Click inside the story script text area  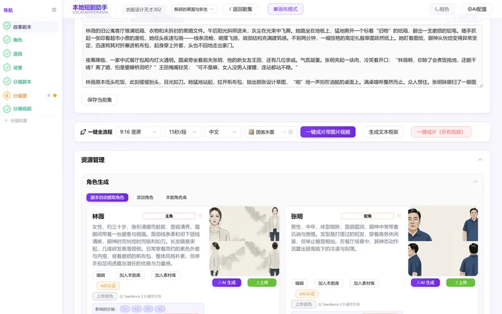(x=282, y=56)
